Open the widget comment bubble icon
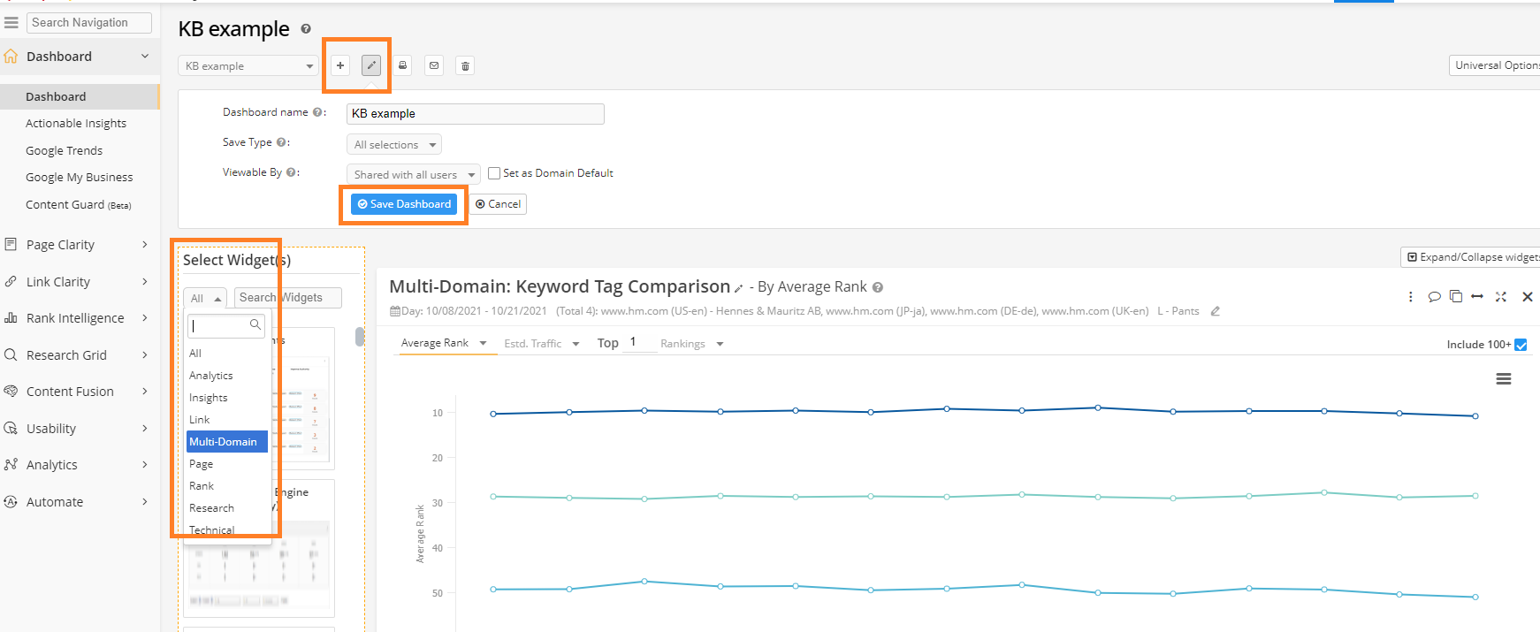Screen dimensions: 1540x632 (1434, 297)
